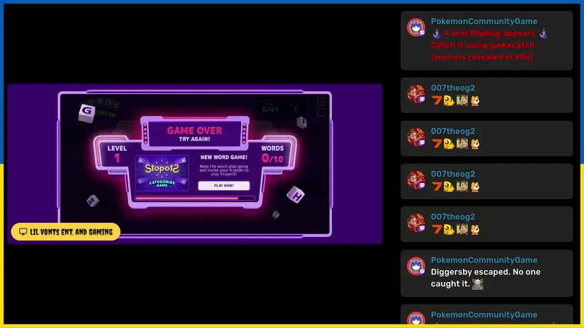Click the faded GOAL 0/41 counter
Image resolution: width=584 pixels, height=328 pixels.
point(270,108)
